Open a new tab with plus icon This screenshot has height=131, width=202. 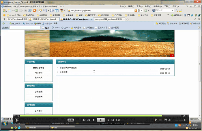coord(128,19)
